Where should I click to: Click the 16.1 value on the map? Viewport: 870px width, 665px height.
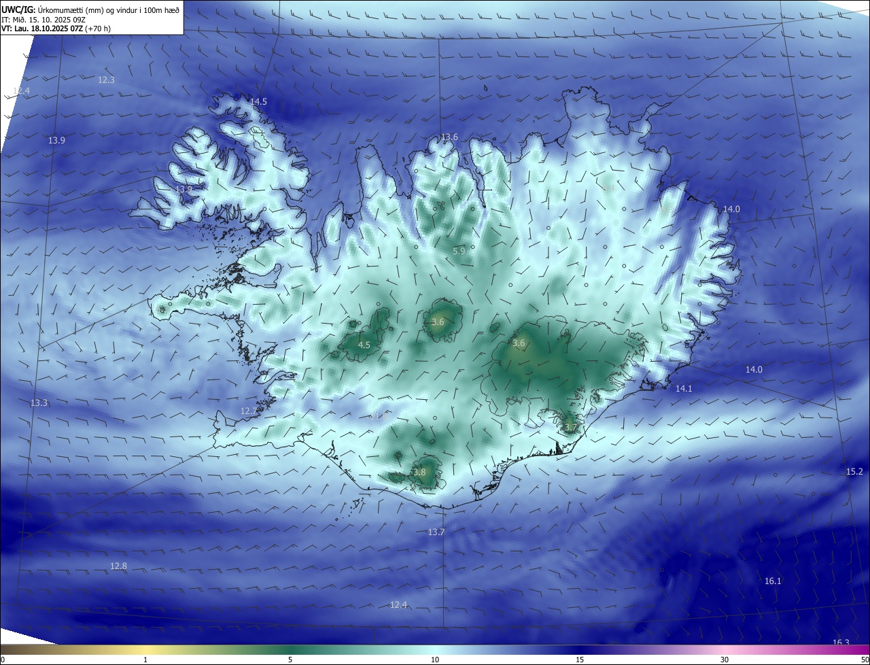point(773,581)
